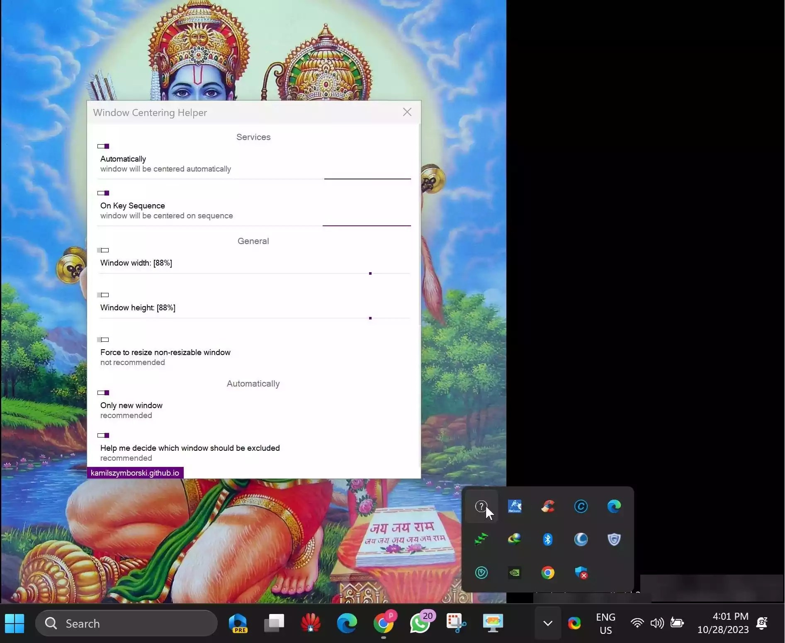Screen dimensions: 785x643
Task: Disable the On Key Sequence service
Action: (102, 193)
